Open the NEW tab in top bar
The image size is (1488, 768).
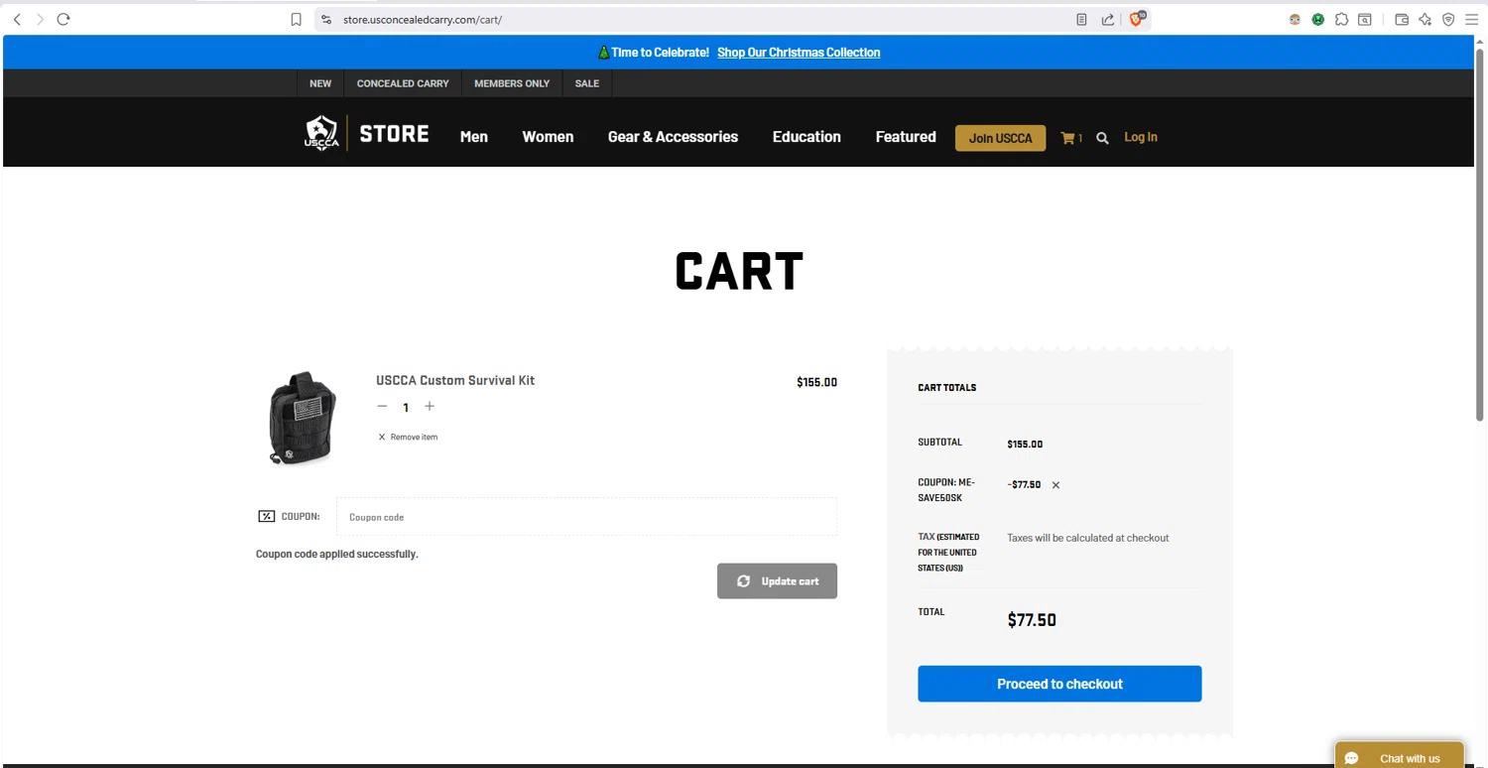tap(320, 83)
